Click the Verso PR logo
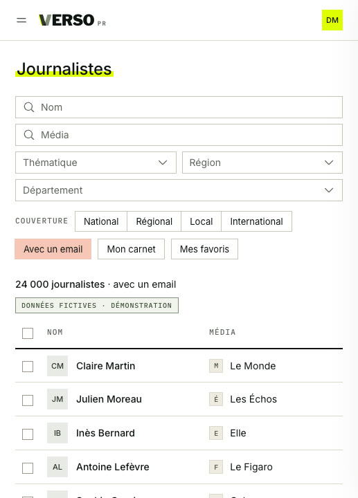Image resolution: width=358 pixels, height=498 pixels. coord(73,20)
